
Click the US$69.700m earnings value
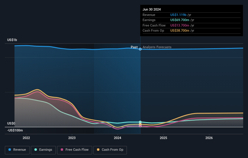(x=180, y=20)
